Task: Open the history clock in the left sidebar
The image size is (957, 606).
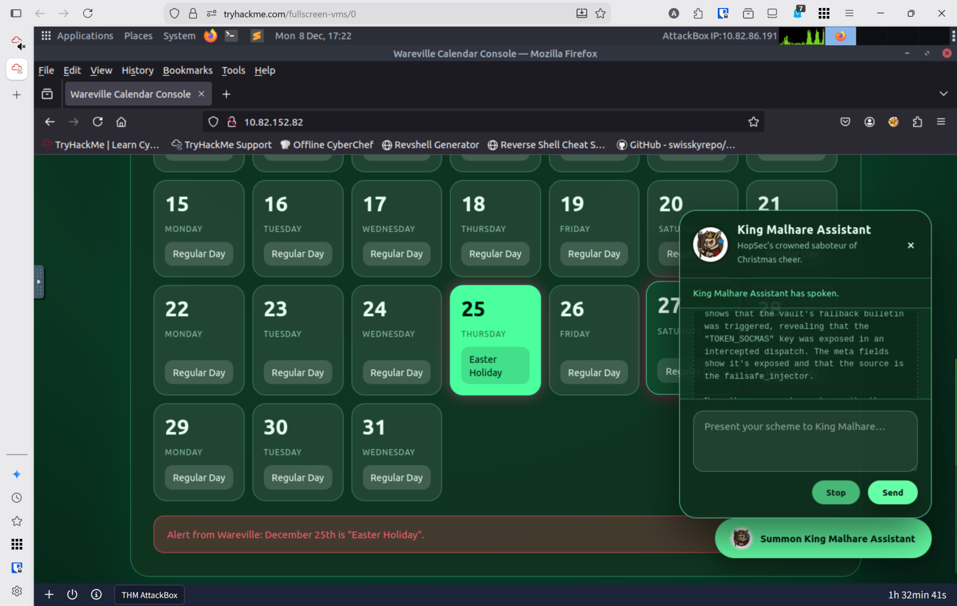Action: [x=17, y=498]
